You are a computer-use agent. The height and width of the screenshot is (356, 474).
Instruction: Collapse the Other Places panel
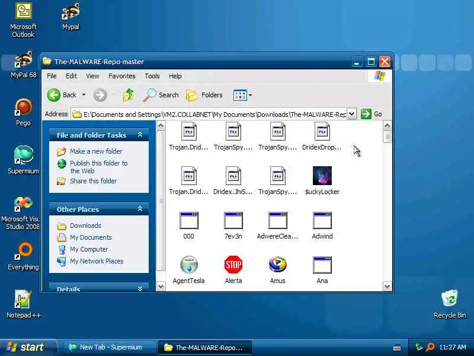click(140, 209)
